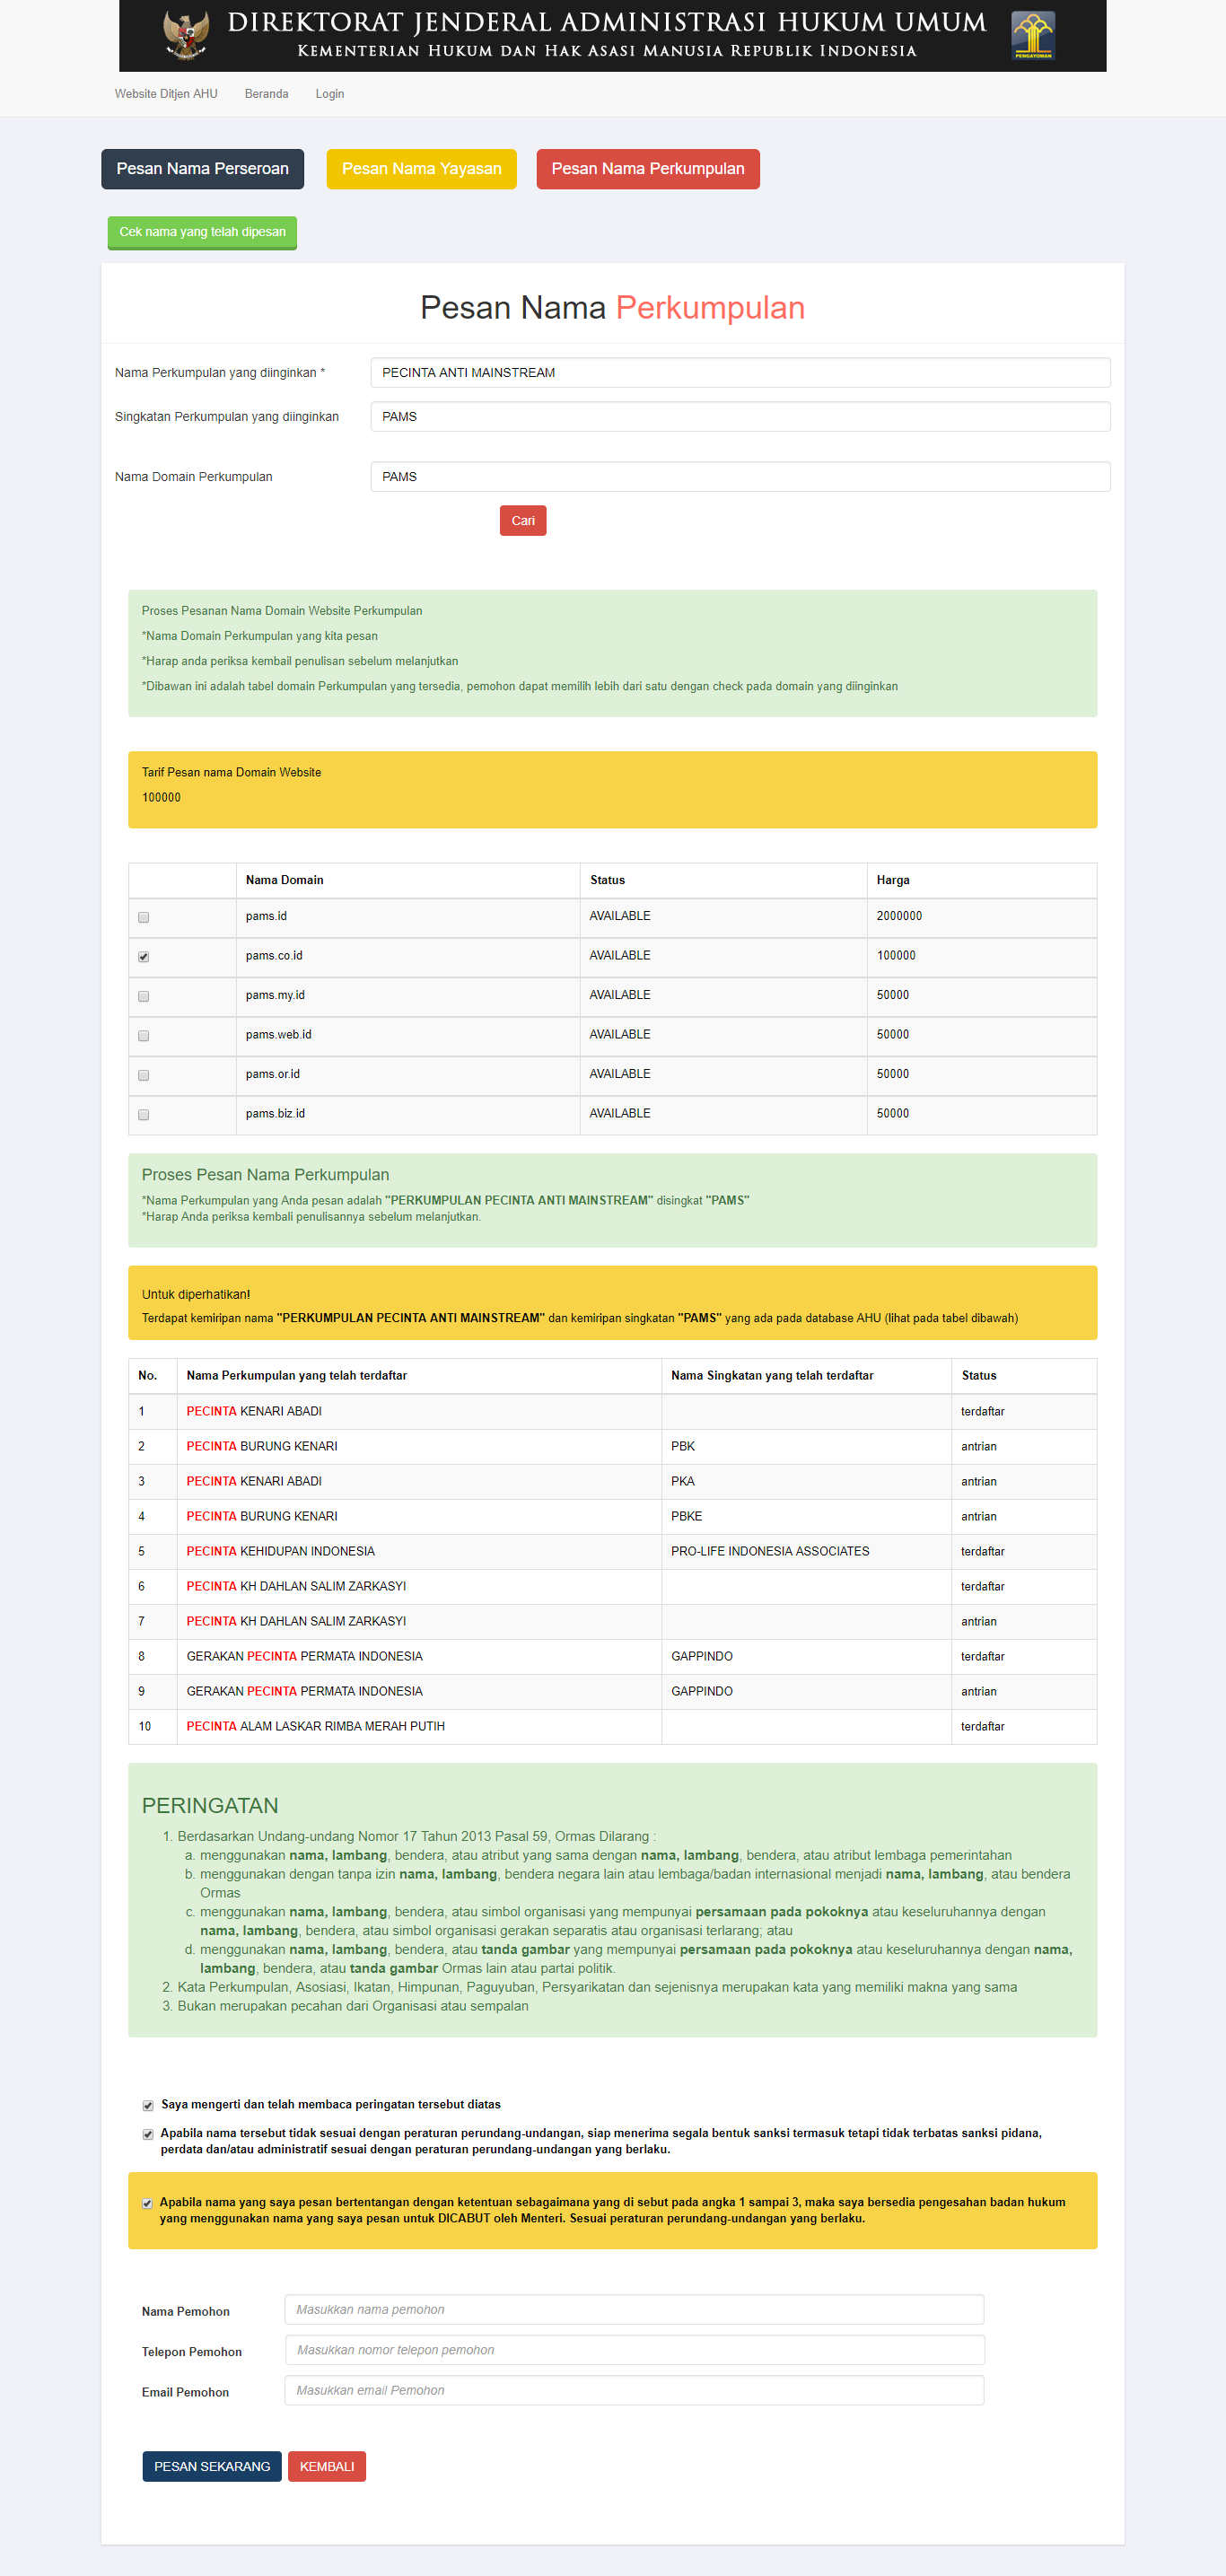Focus the Nama Domain Perkumpulan field

click(x=740, y=476)
